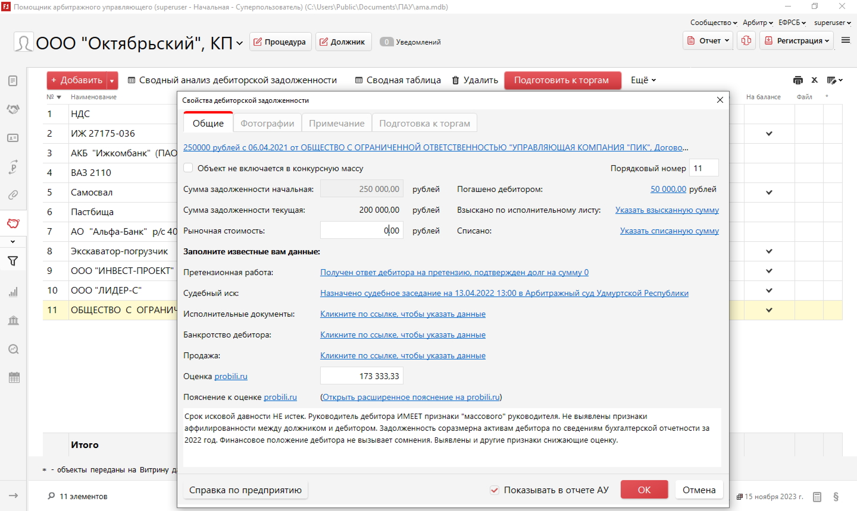Click the Рыночная стоимость input field
Image resolution: width=857 pixels, height=511 pixels.
[362, 230]
